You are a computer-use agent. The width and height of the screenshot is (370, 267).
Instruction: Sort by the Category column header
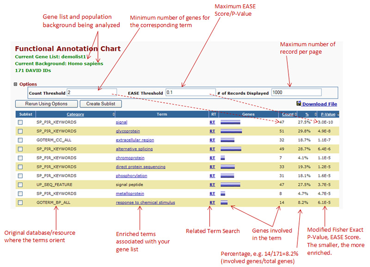[75, 114]
